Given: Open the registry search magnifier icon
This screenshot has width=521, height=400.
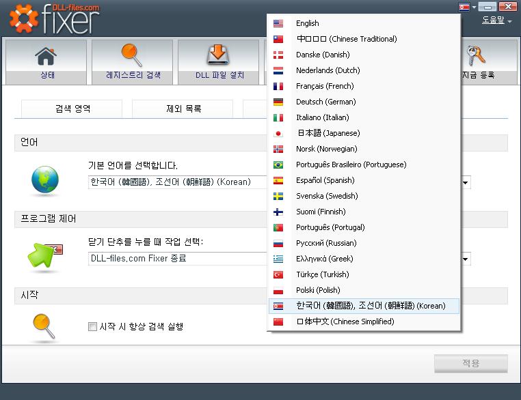Looking at the screenshot, I should [132, 55].
